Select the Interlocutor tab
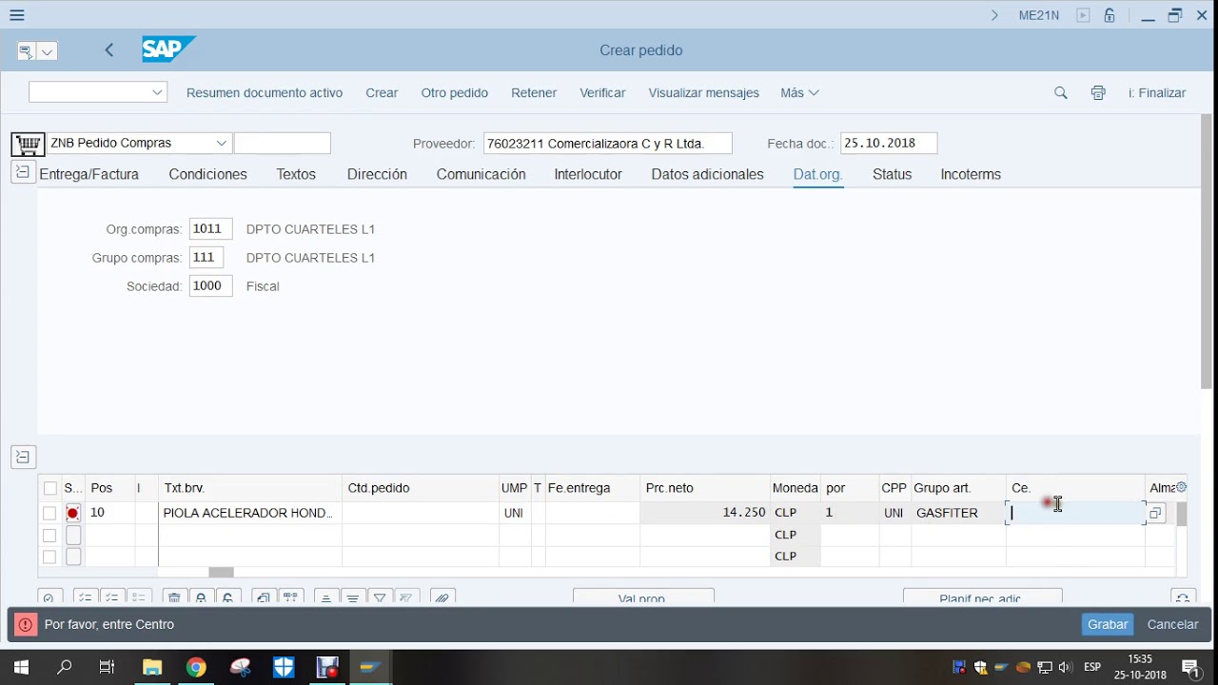The width and height of the screenshot is (1218, 685). [588, 174]
